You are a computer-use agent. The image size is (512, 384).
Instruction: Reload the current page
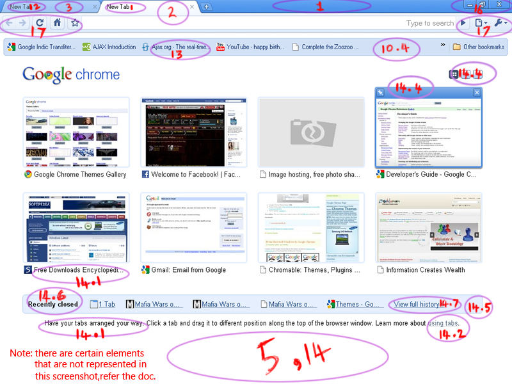click(x=40, y=22)
